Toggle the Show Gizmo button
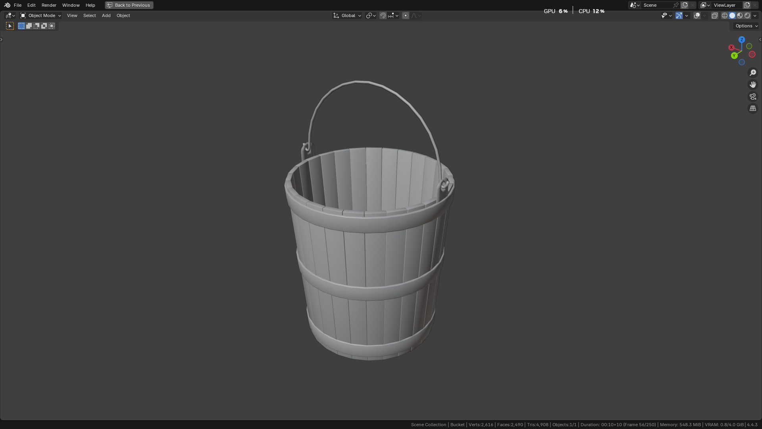Image resolution: width=762 pixels, height=429 pixels. 679,15
